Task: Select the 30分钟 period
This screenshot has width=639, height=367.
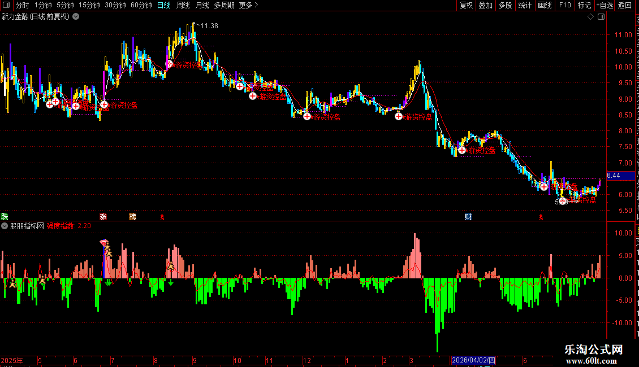Action: click(115, 5)
